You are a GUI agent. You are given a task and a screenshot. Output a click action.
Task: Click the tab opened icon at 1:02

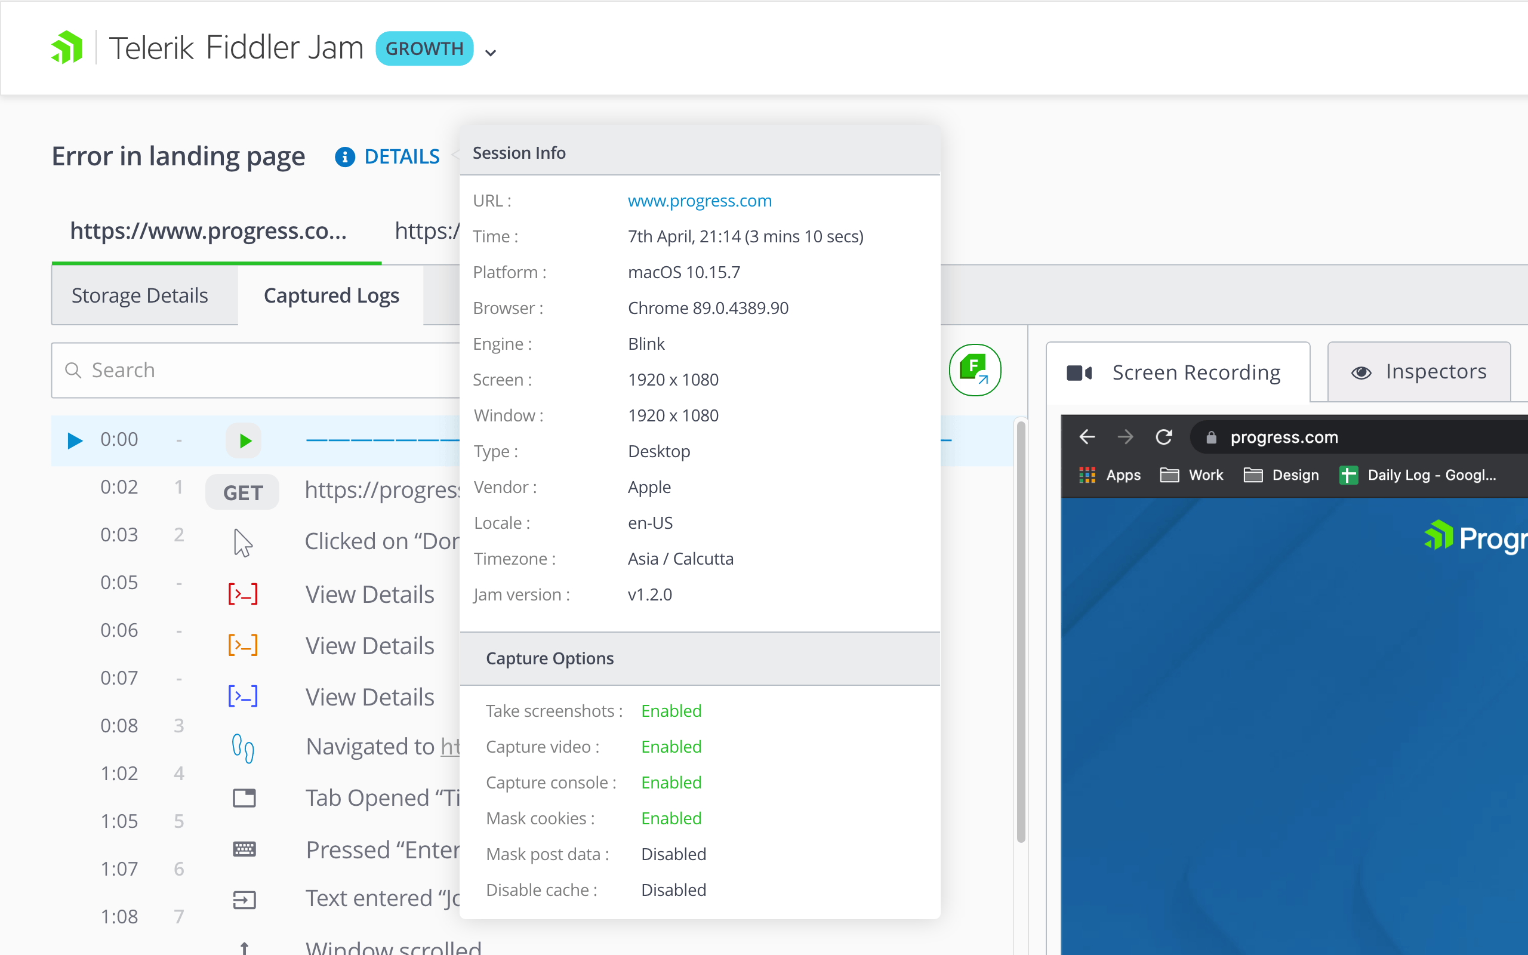(x=244, y=798)
